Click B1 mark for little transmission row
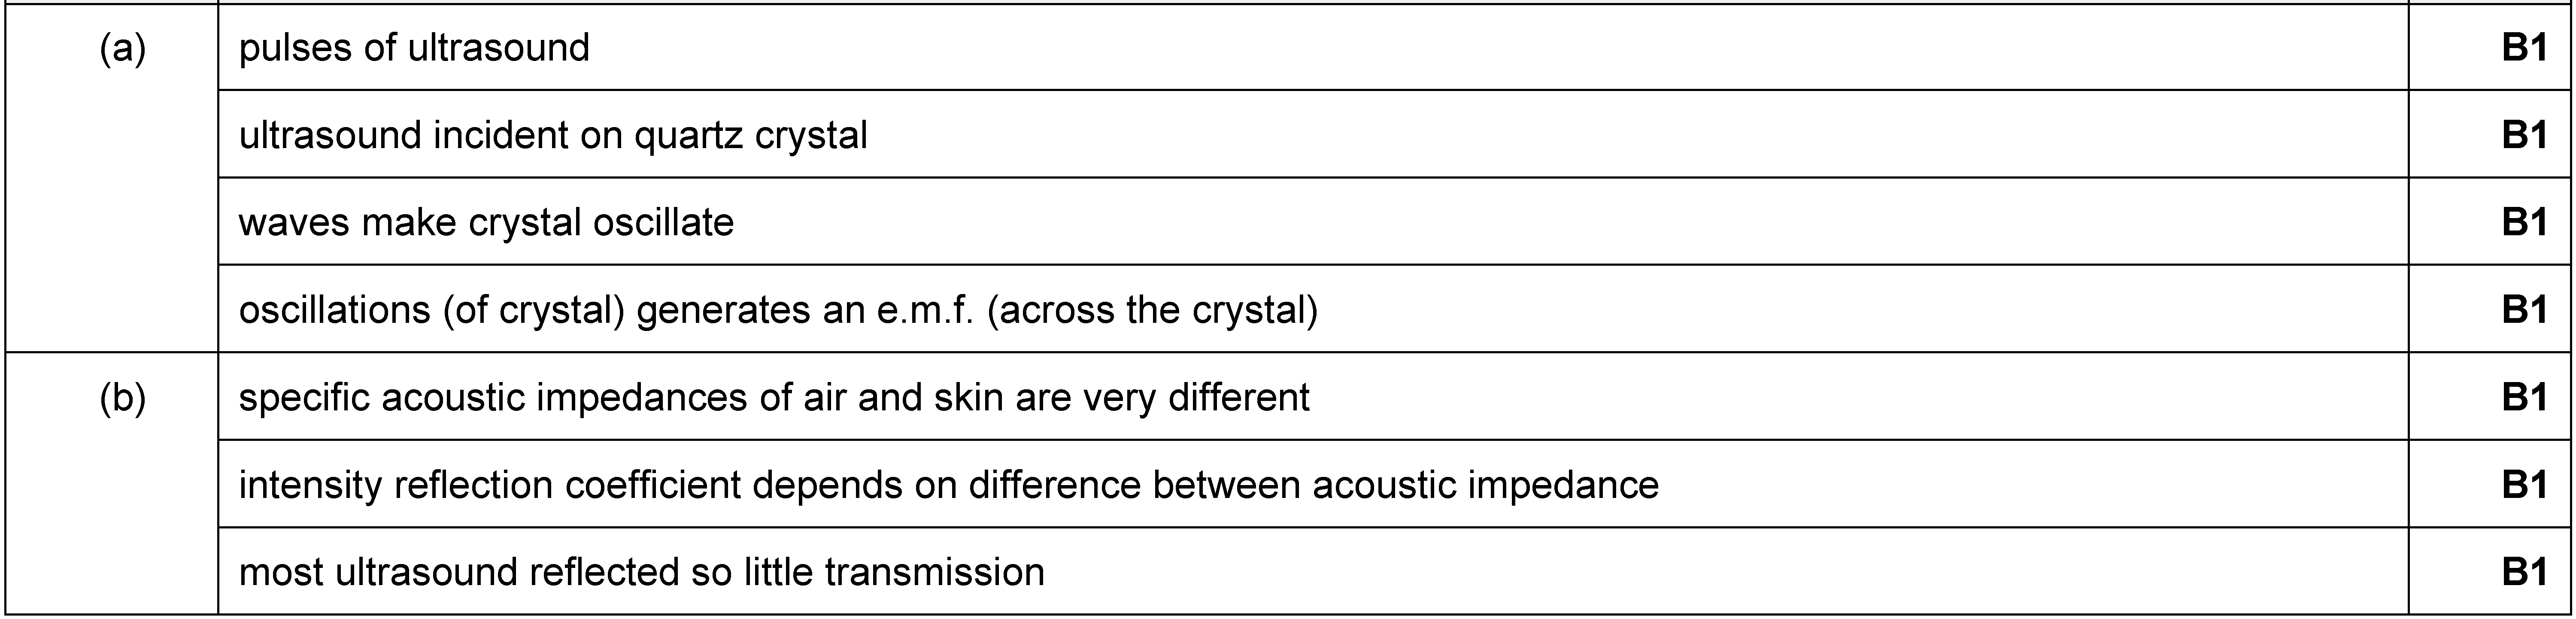 coord(2524,572)
